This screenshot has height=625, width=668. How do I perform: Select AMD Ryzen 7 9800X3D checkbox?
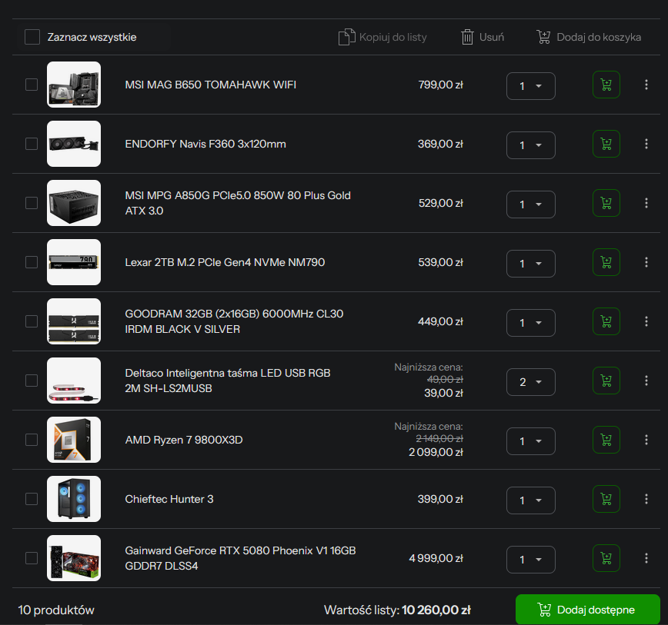tap(32, 440)
